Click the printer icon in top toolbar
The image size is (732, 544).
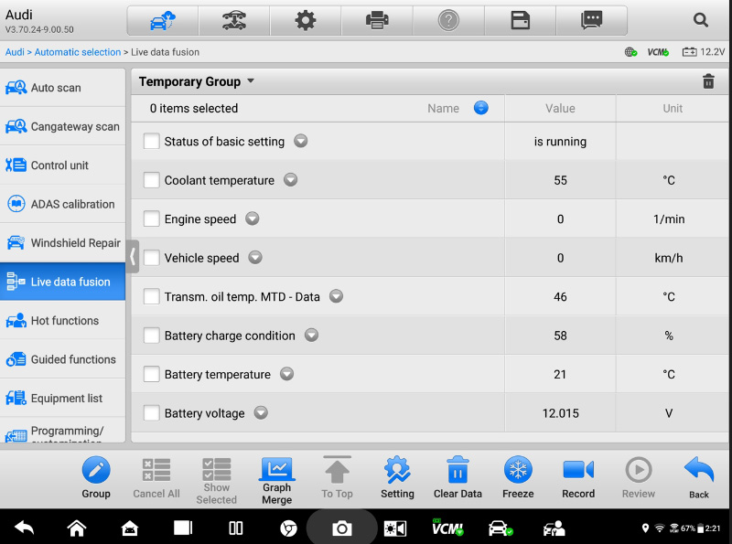click(377, 21)
